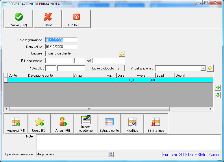Screen dimensions: 224x162
Task: Click the Dare column header
Action: pos(126,76)
